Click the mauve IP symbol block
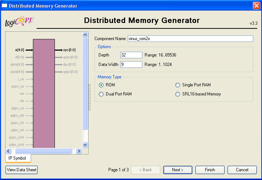Viewport: 262px width, 180px height. pyautogui.click(x=44, y=94)
